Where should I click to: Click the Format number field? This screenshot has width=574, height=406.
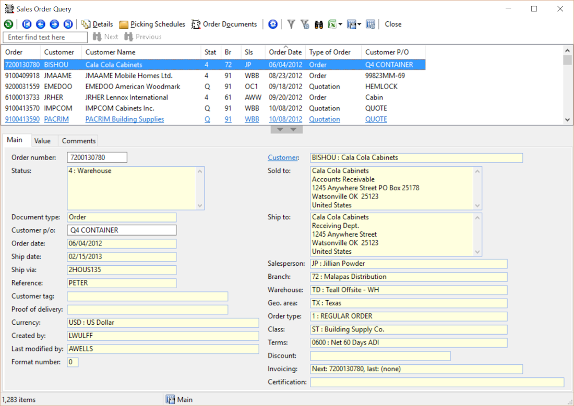click(73, 362)
